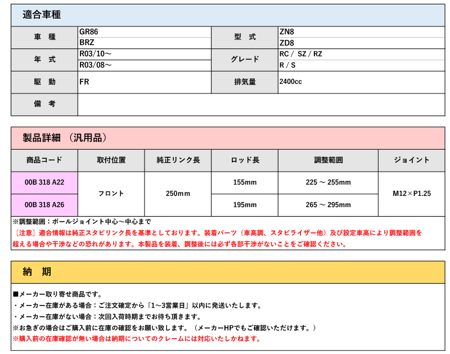Click the M12×P1.25 joint value
Viewport: 450px width, 354px height.
pos(412,194)
